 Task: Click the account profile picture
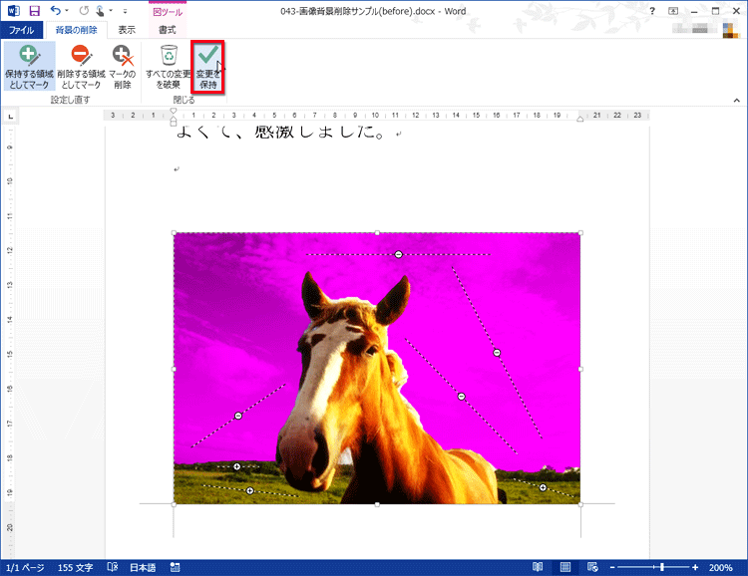(730, 30)
